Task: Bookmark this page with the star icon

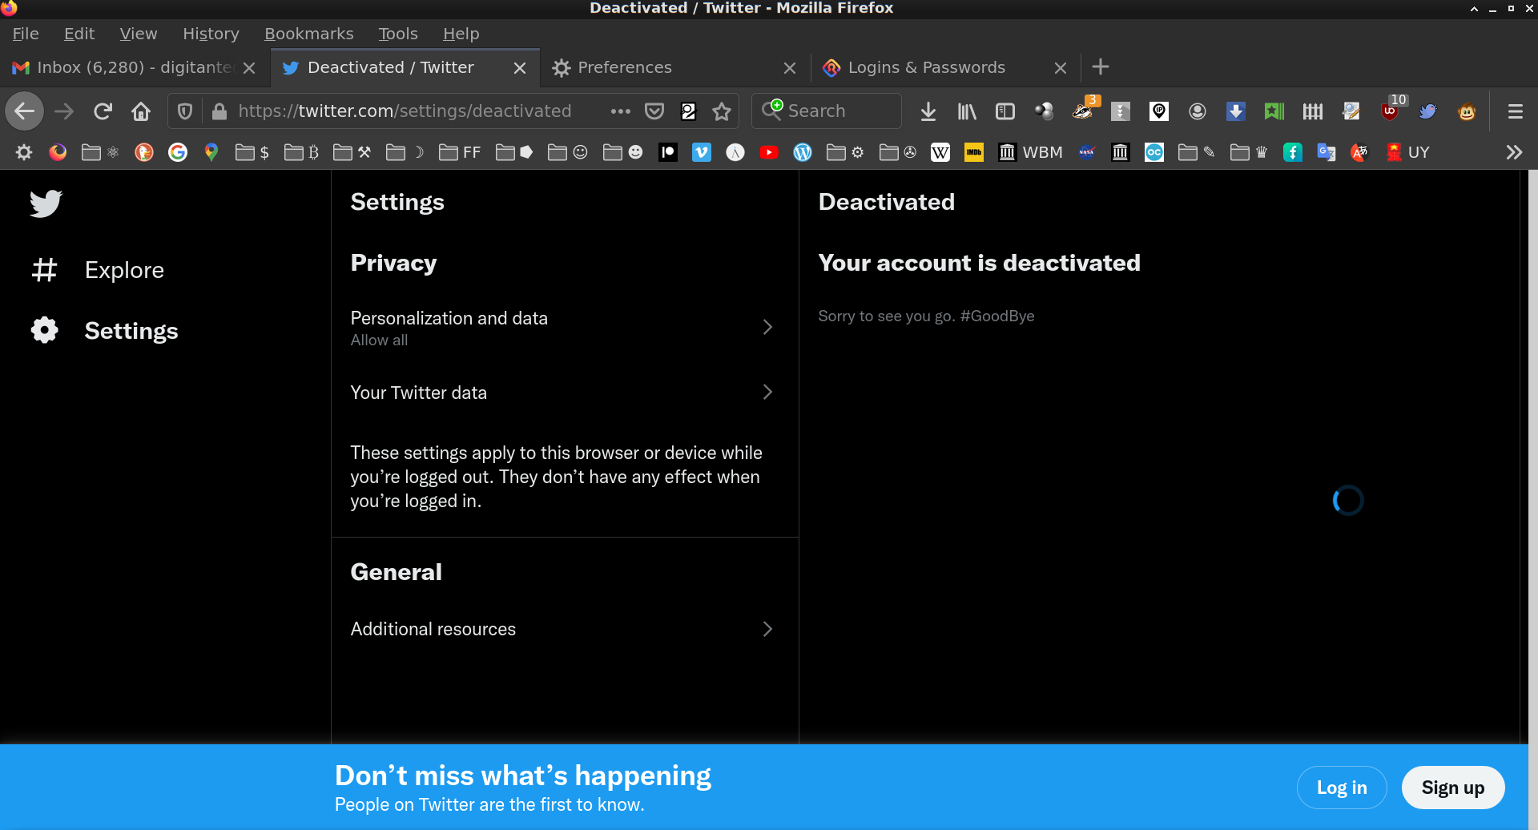Action: [x=722, y=111]
